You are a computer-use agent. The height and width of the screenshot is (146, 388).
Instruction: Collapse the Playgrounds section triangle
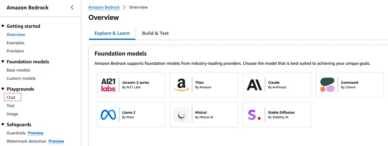click(3, 89)
